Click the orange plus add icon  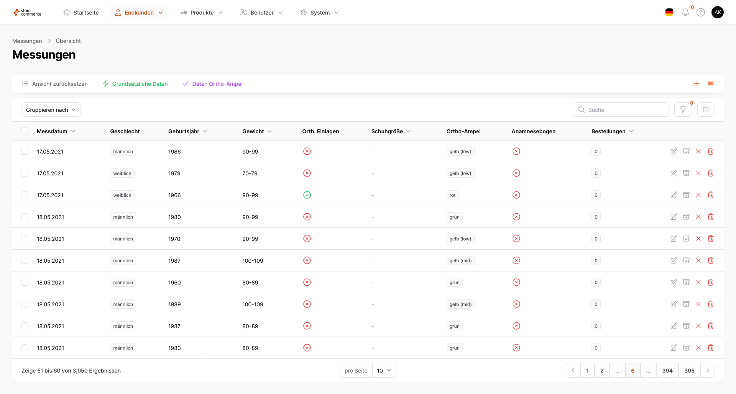pos(697,84)
